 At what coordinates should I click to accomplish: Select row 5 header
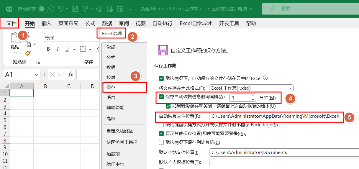5,120
